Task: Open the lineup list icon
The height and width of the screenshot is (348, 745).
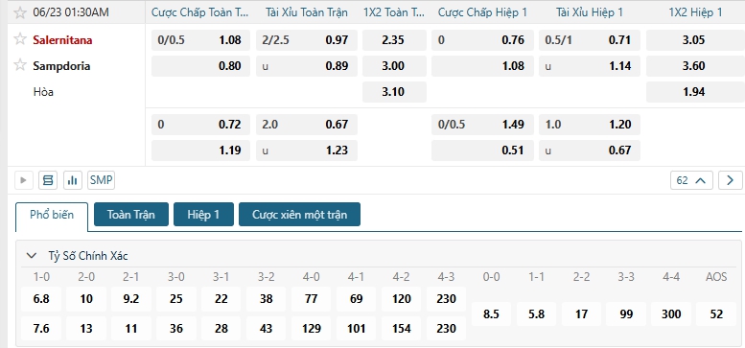Action: point(48,180)
